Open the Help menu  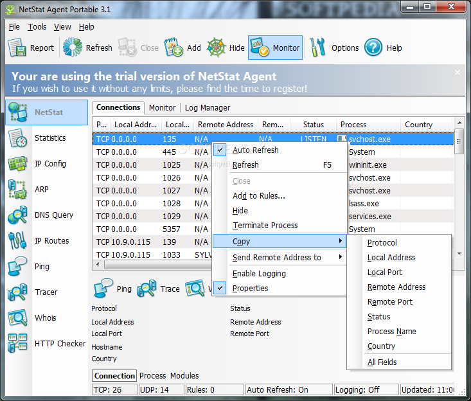click(87, 27)
